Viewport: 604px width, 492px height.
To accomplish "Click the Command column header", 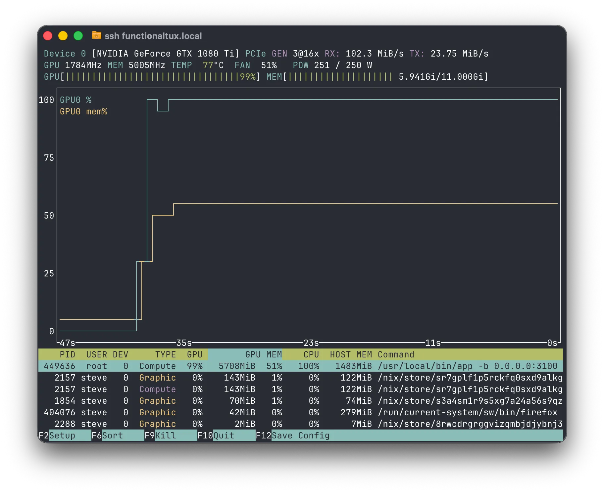I will tap(396, 354).
